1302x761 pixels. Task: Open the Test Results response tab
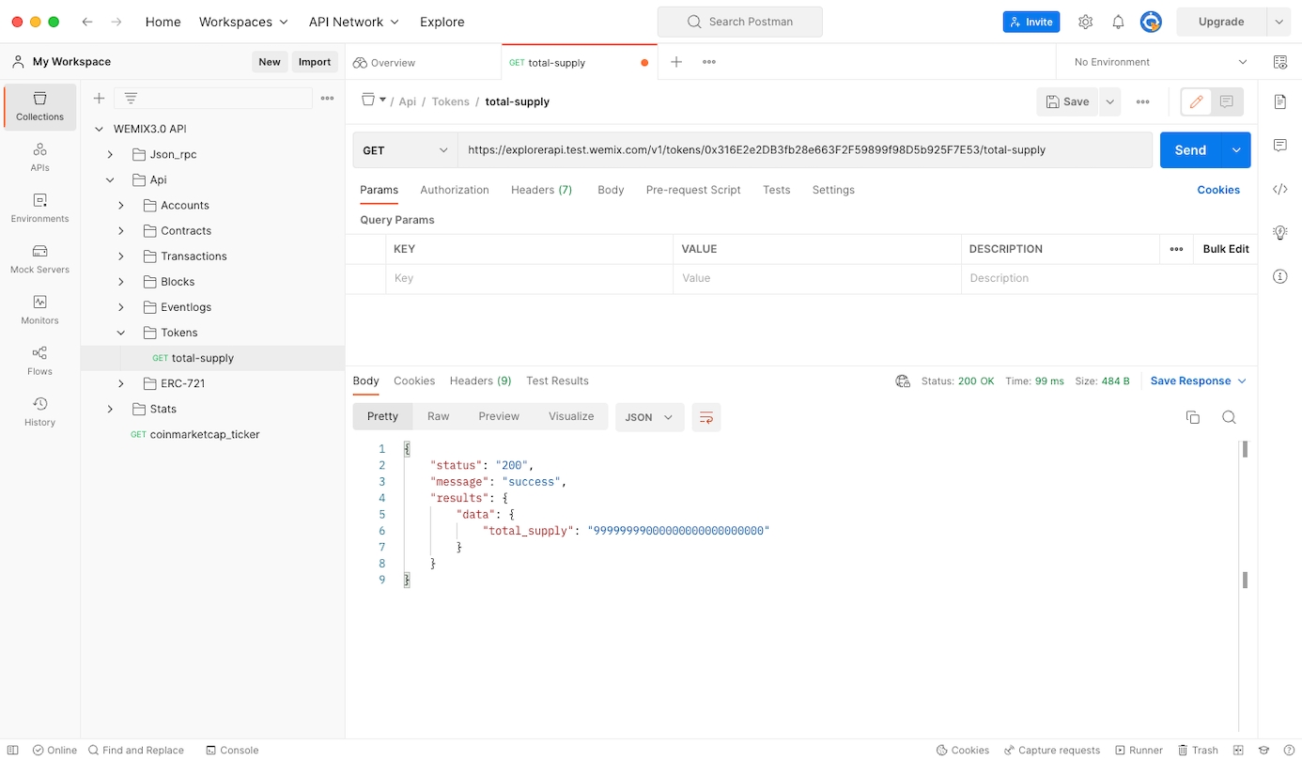pyautogui.click(x=557, y=380)
